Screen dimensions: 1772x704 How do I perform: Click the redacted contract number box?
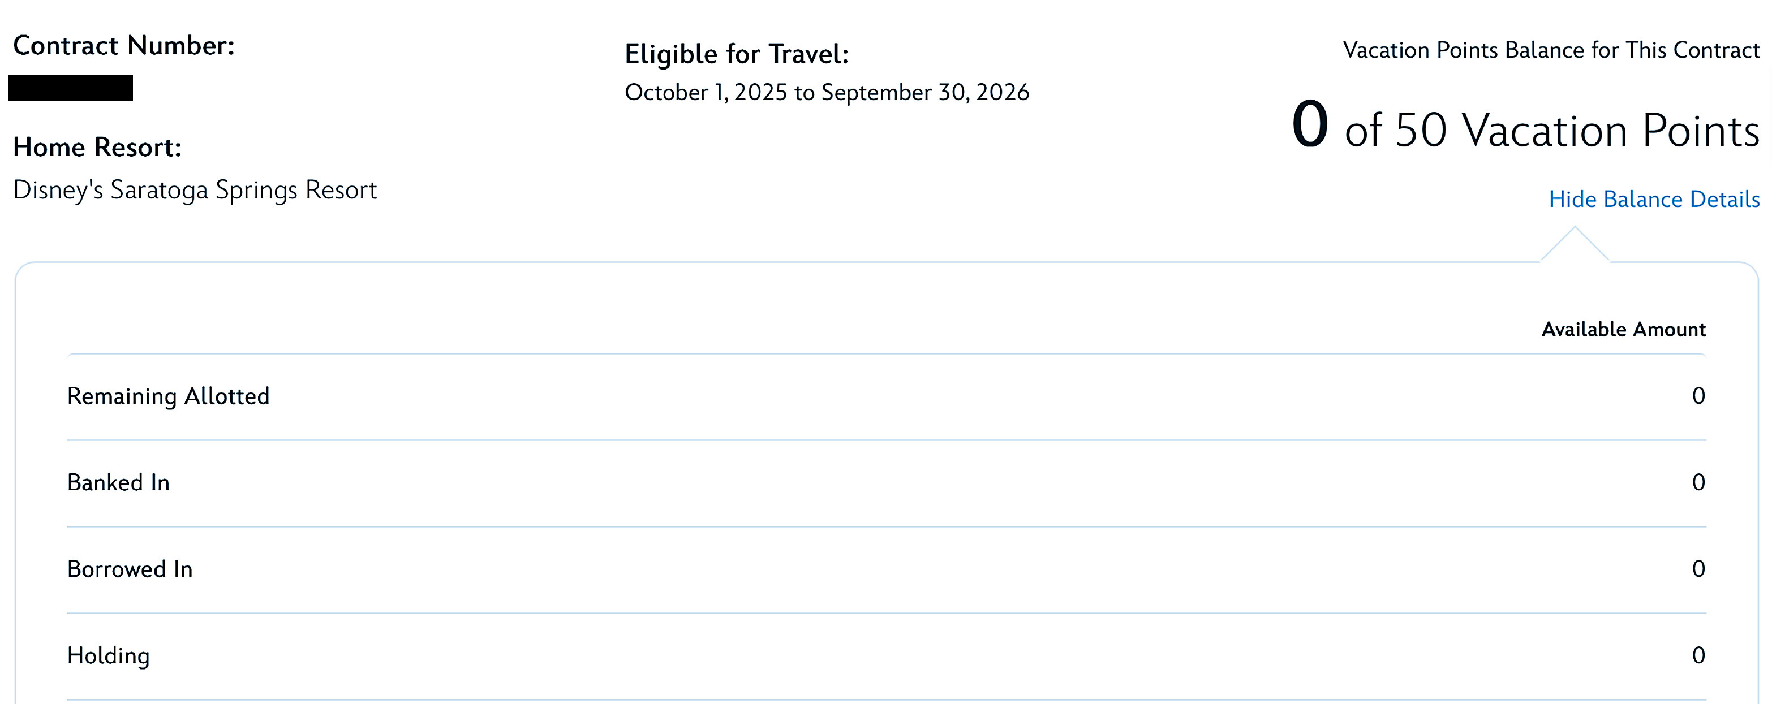click(x=70, y=88)
